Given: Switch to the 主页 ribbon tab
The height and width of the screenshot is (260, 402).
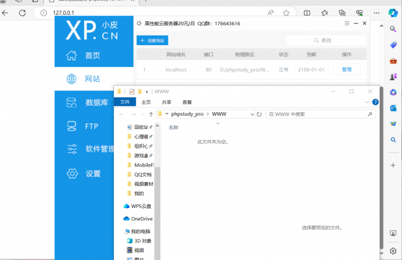Looking at the screenshot, I should pyautogui.click(x=146, y=103).
